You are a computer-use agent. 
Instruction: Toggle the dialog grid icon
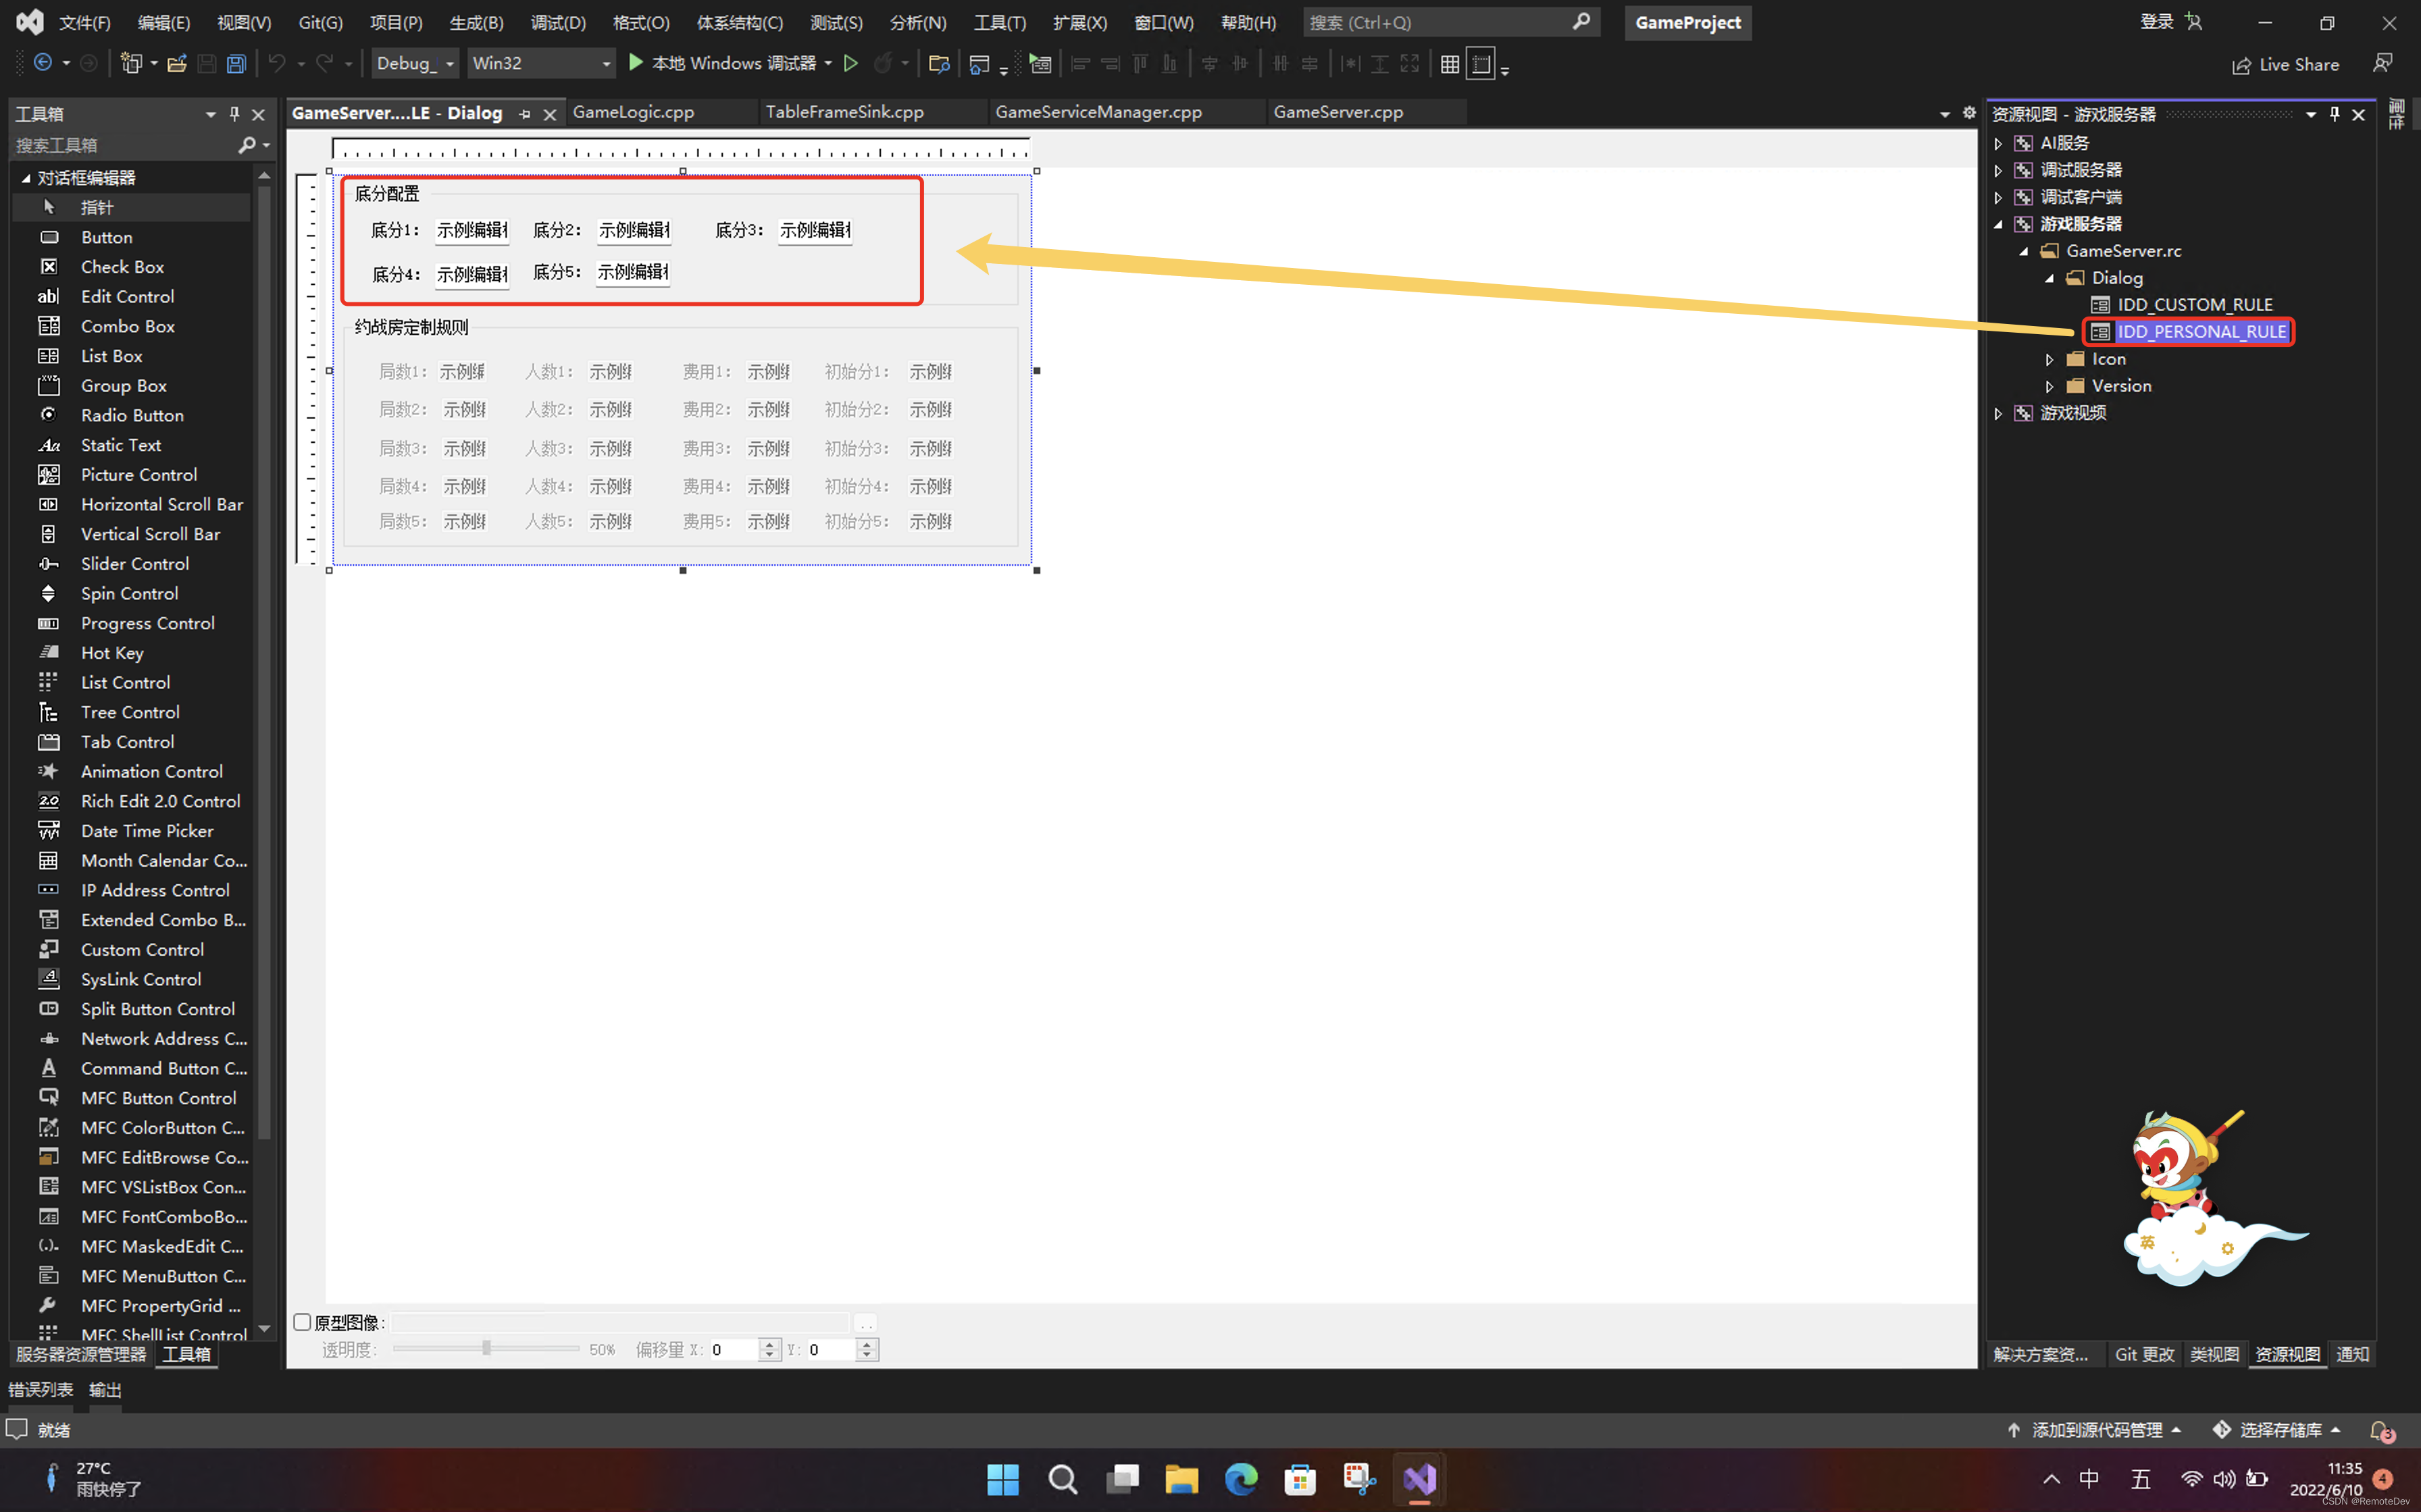[1450, 64]
